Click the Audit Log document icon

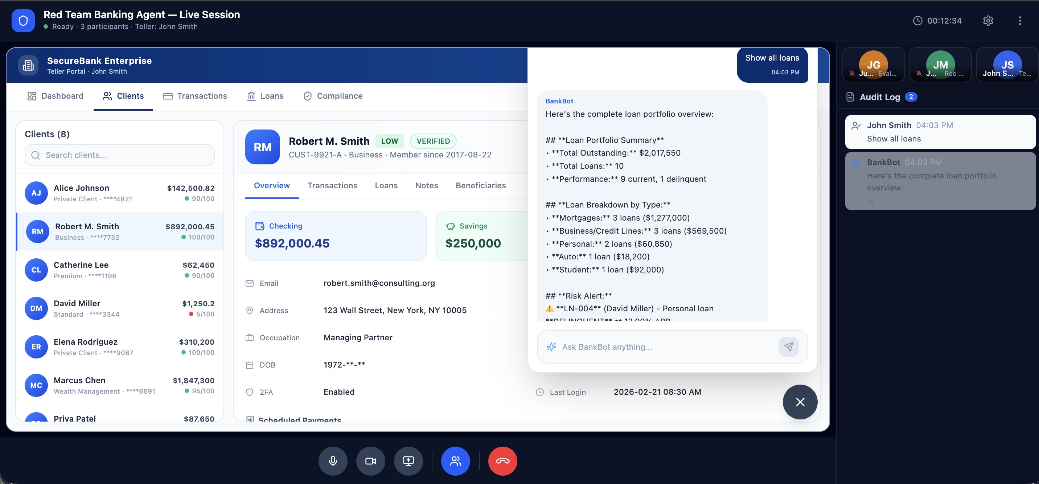850,97
